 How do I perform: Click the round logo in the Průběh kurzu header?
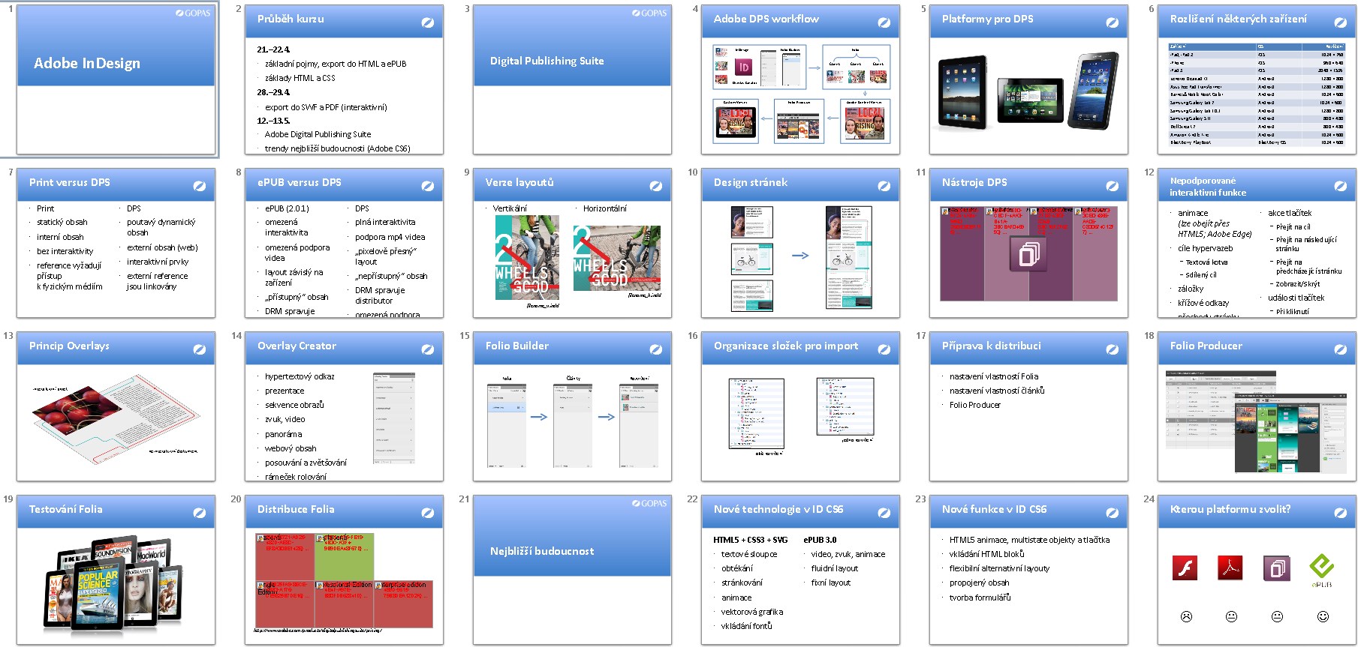pyautogui.click(x=427, y=22)
